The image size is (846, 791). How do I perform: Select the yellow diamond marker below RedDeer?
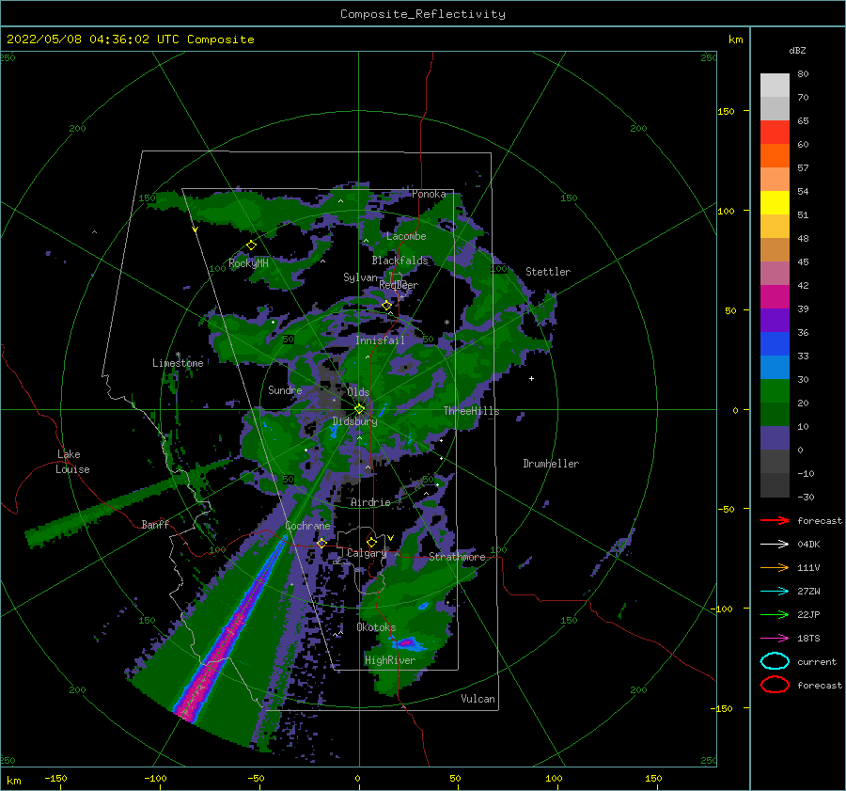[387, 306]
